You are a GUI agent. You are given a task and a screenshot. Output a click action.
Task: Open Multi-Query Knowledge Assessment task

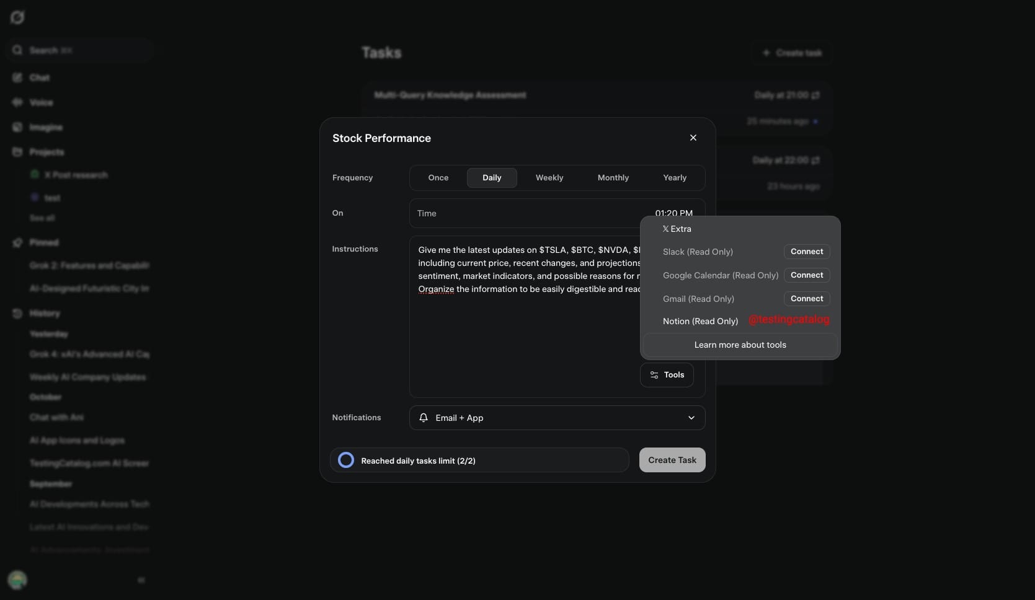[450, 95]
